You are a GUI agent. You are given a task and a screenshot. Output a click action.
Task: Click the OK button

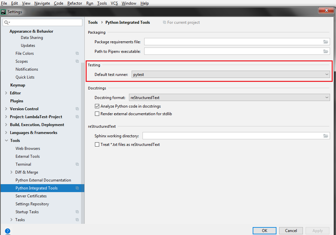click(265, 230)
